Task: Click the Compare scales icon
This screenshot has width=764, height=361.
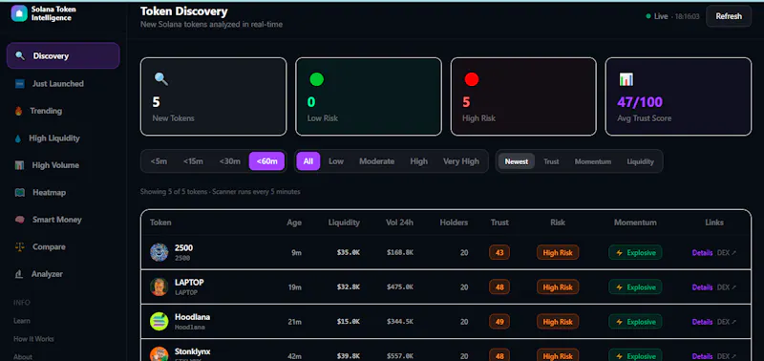Action: [20, 247]
